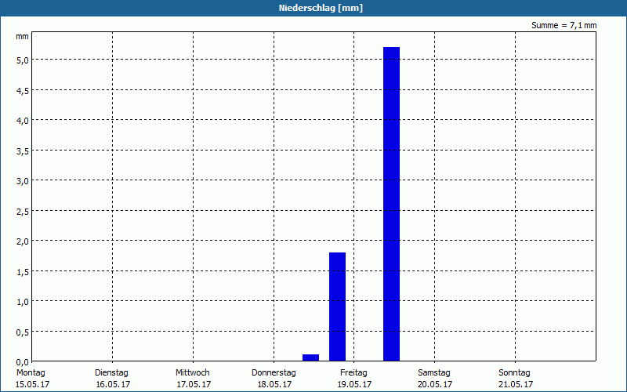Viewport: 627px width, 392px height.
Task: Click the "3,5" y-axis value
Action: point(22,151)
